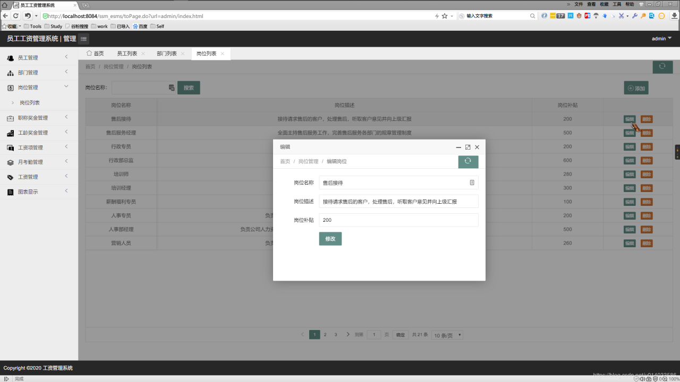Expand the 部门管理 sidebar menu
This screenshot has width=680, height=382.
coord(39,72)
